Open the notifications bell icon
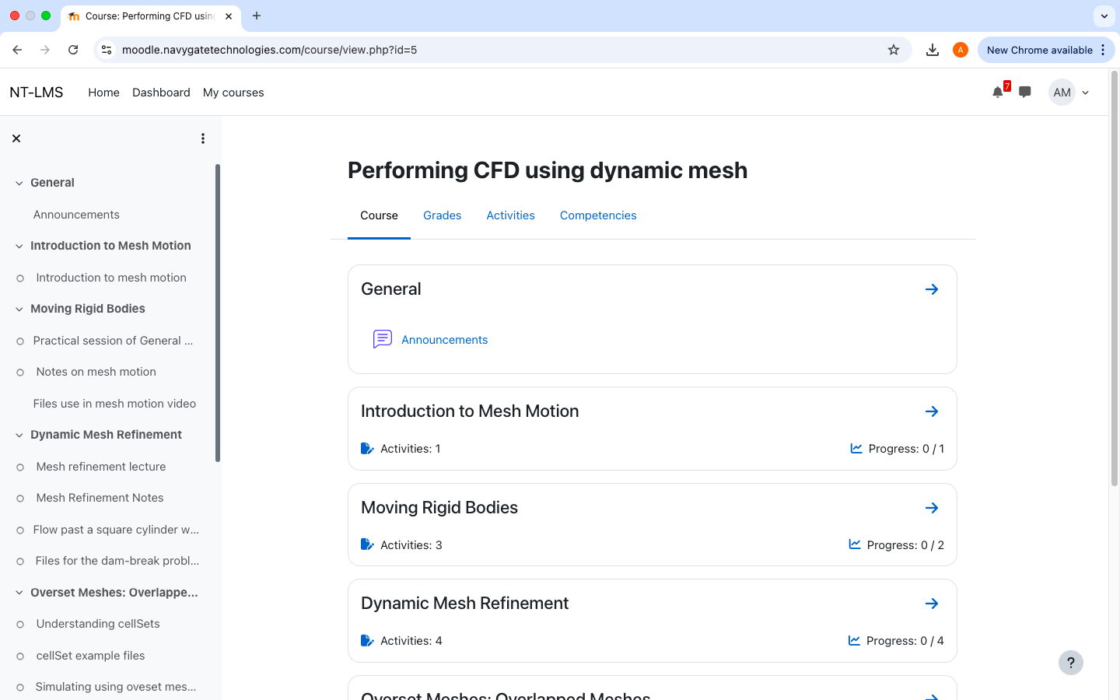 (998, 93)
